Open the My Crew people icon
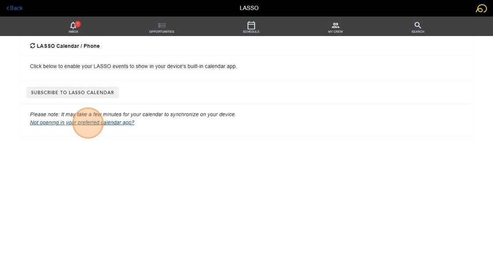This screenshot has width=493, height=275. 335,25
